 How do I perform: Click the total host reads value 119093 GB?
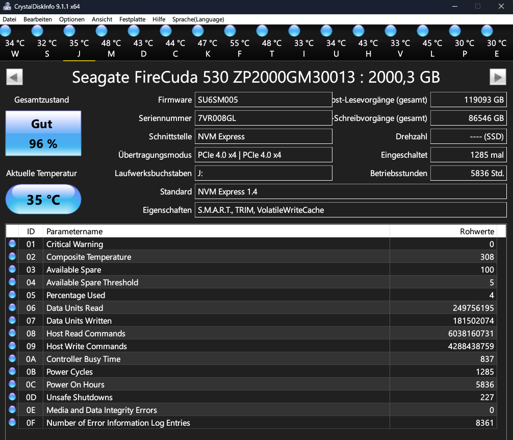click(x=469, y=100)
